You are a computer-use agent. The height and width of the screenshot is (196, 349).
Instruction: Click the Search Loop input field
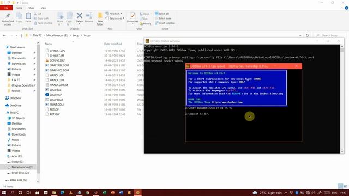(x=330, y=35)
